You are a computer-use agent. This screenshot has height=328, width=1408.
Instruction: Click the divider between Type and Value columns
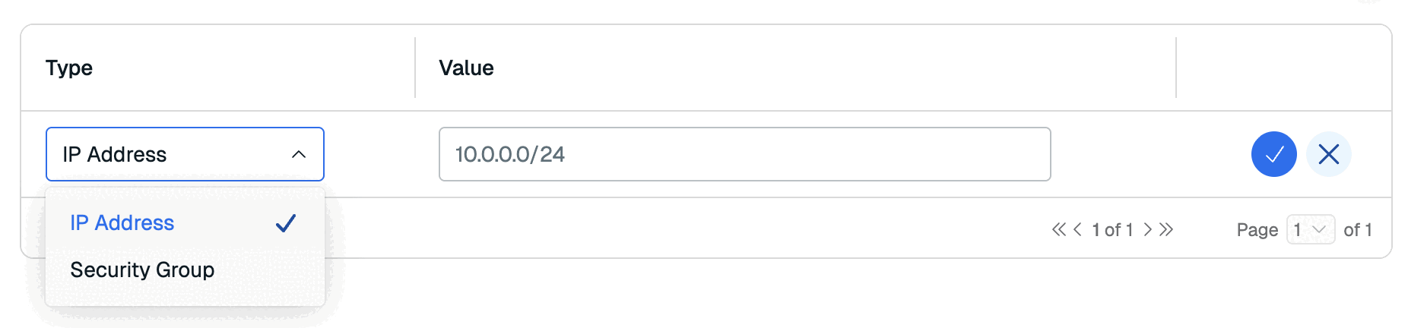coord(415,68)
